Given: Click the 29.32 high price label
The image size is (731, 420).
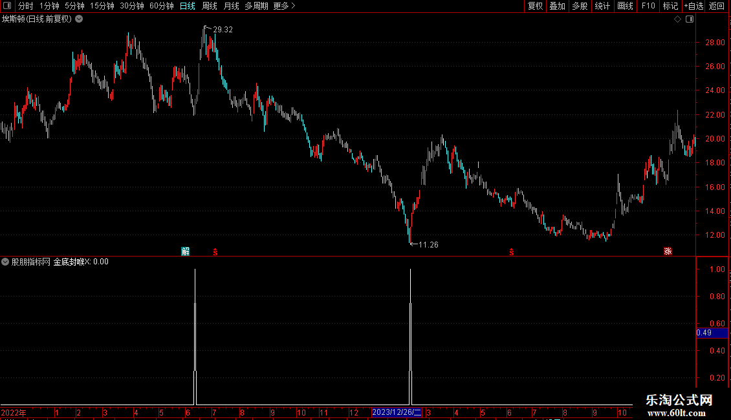Looking at the screenshot, I should [x=223, y=29].
